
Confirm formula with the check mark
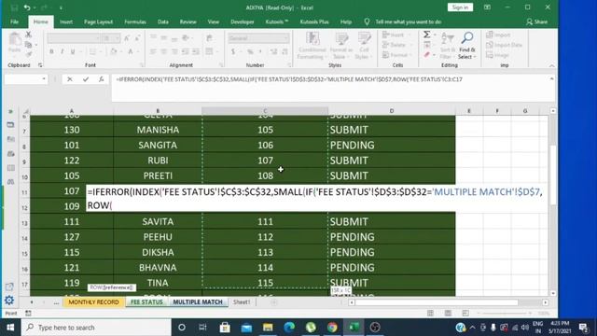pos(86,79)
